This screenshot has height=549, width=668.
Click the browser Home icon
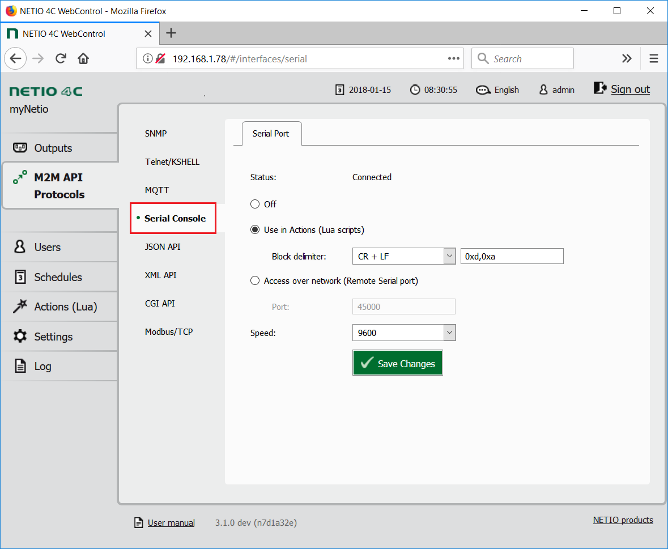[x=83, y=58]
